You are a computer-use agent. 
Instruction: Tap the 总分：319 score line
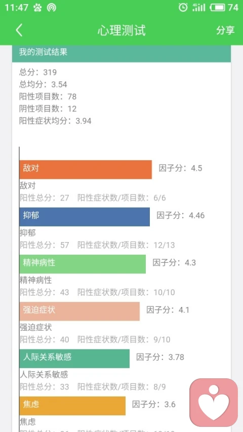[x=38, y=72]
